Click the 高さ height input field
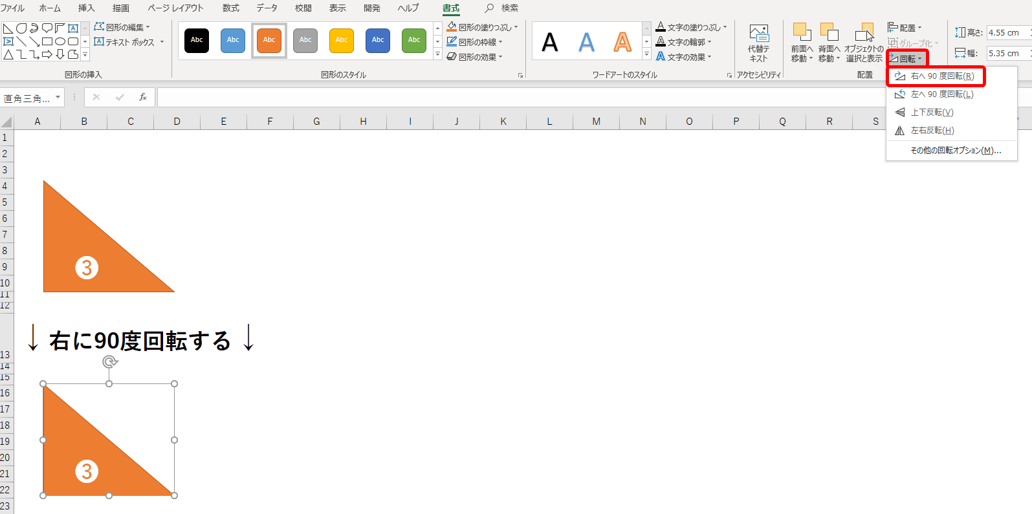The width and height of the screenshot is (1032, 514). click(1009, 33)
